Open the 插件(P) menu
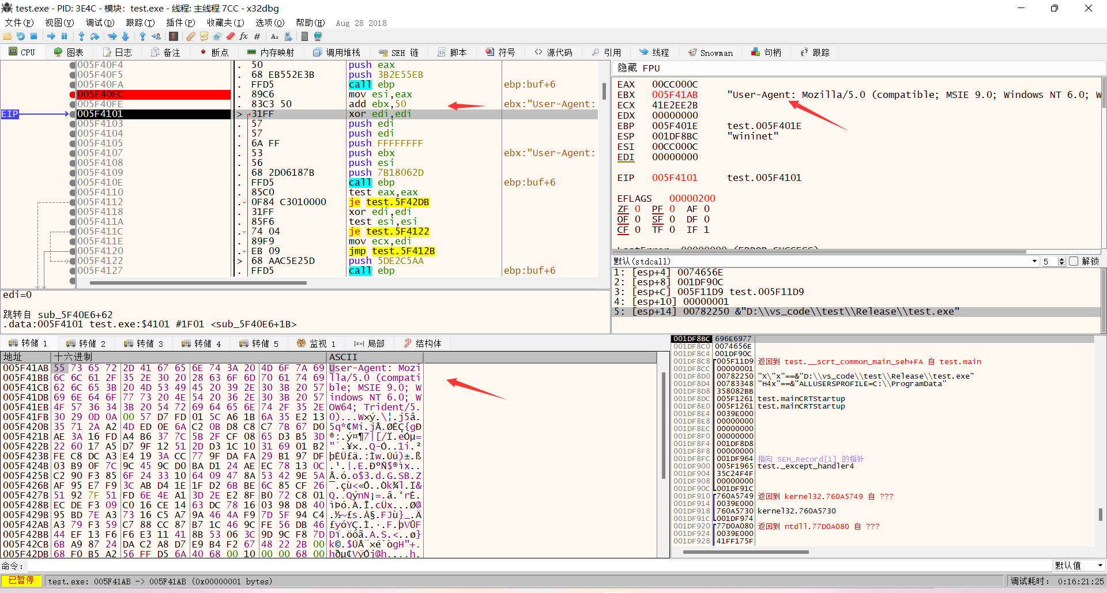 pyautogui.click(x=180, y=23)
